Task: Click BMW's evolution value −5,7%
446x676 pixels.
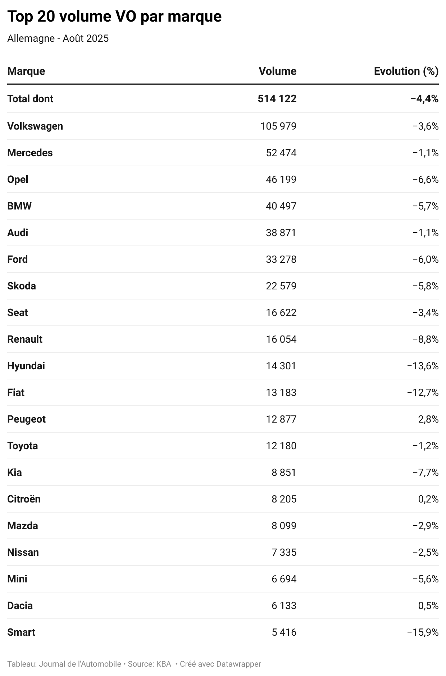Action: (425, 206)
